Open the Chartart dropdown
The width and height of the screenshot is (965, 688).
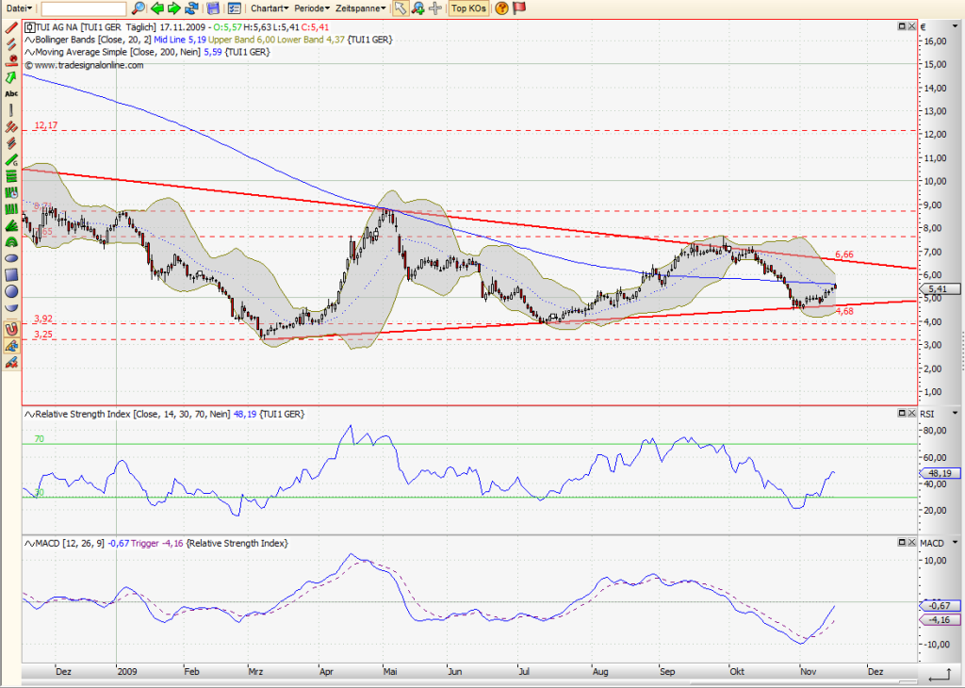tap(270, 8)
